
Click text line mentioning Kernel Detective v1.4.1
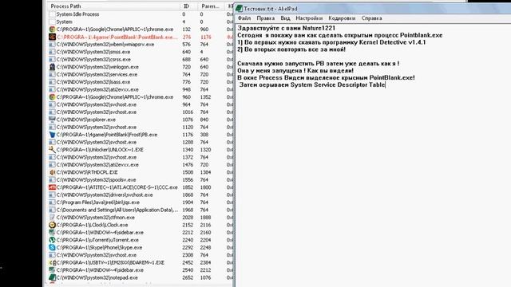click(x=331, y=42)
